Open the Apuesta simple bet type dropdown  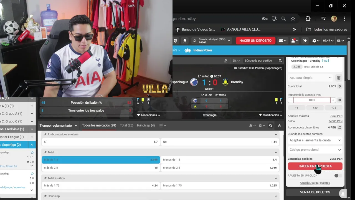[x=310, y=78]
